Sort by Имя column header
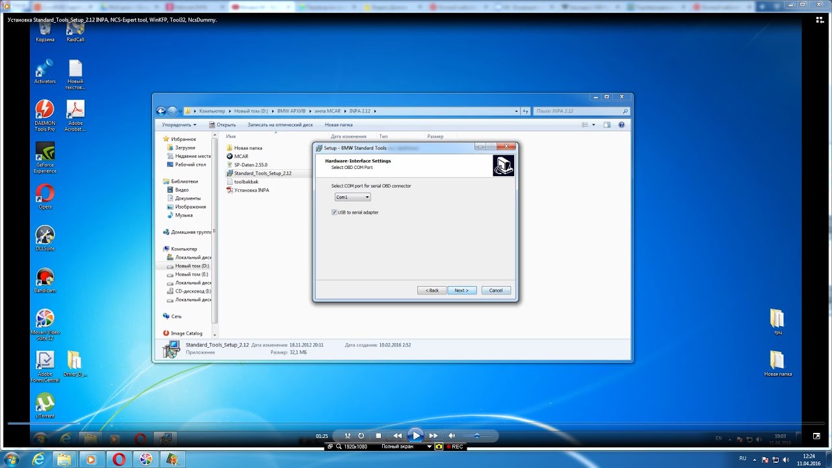Image resolution: width=832 pixels, height=468 pixels. coord(231,136)
